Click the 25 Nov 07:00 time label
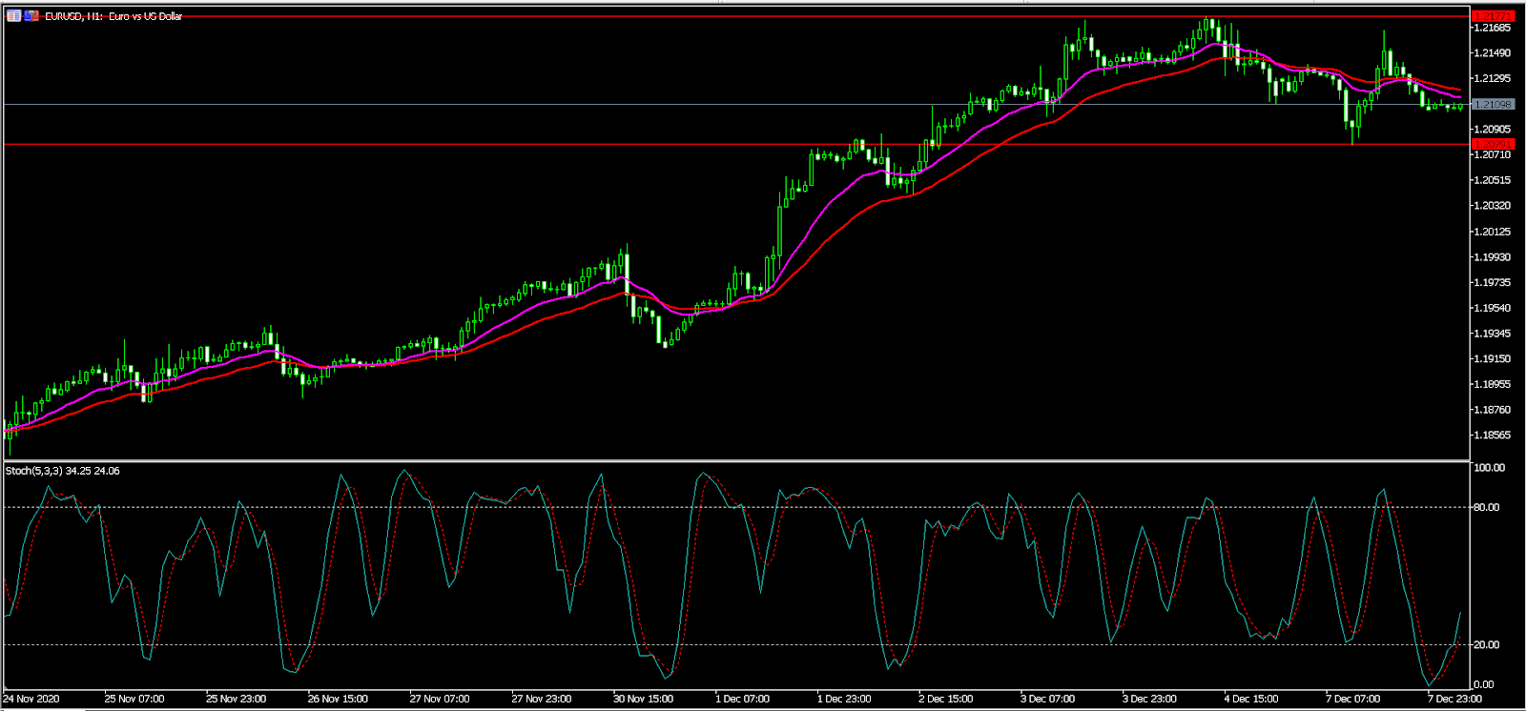The image size is (1526, 711). tap(134, 699)
